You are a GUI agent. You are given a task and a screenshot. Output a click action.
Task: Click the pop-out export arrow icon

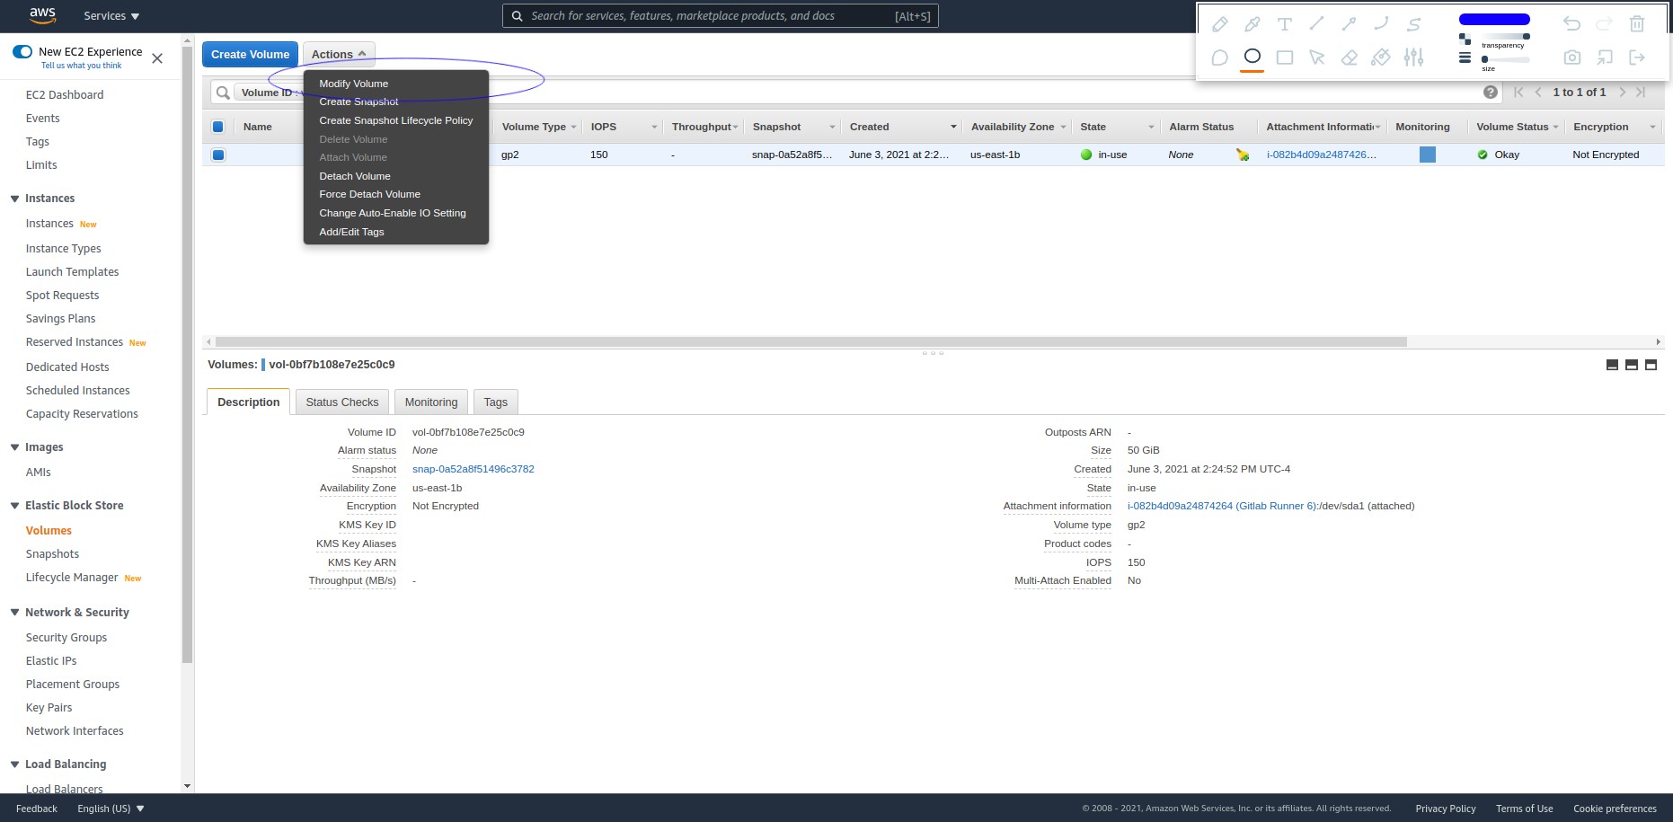click(x=1604, y=57)
